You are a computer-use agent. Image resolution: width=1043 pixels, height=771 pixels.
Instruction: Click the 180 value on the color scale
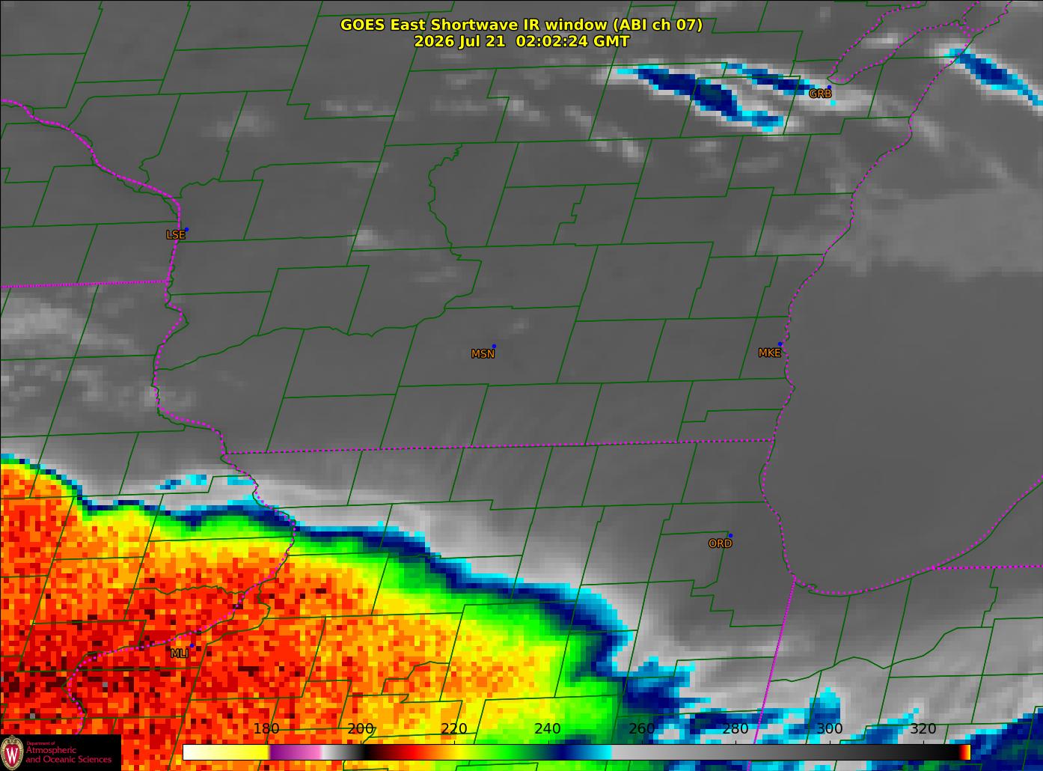point(266,729)
